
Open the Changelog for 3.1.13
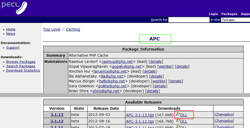pyautogui.click(x=224, y=114)
